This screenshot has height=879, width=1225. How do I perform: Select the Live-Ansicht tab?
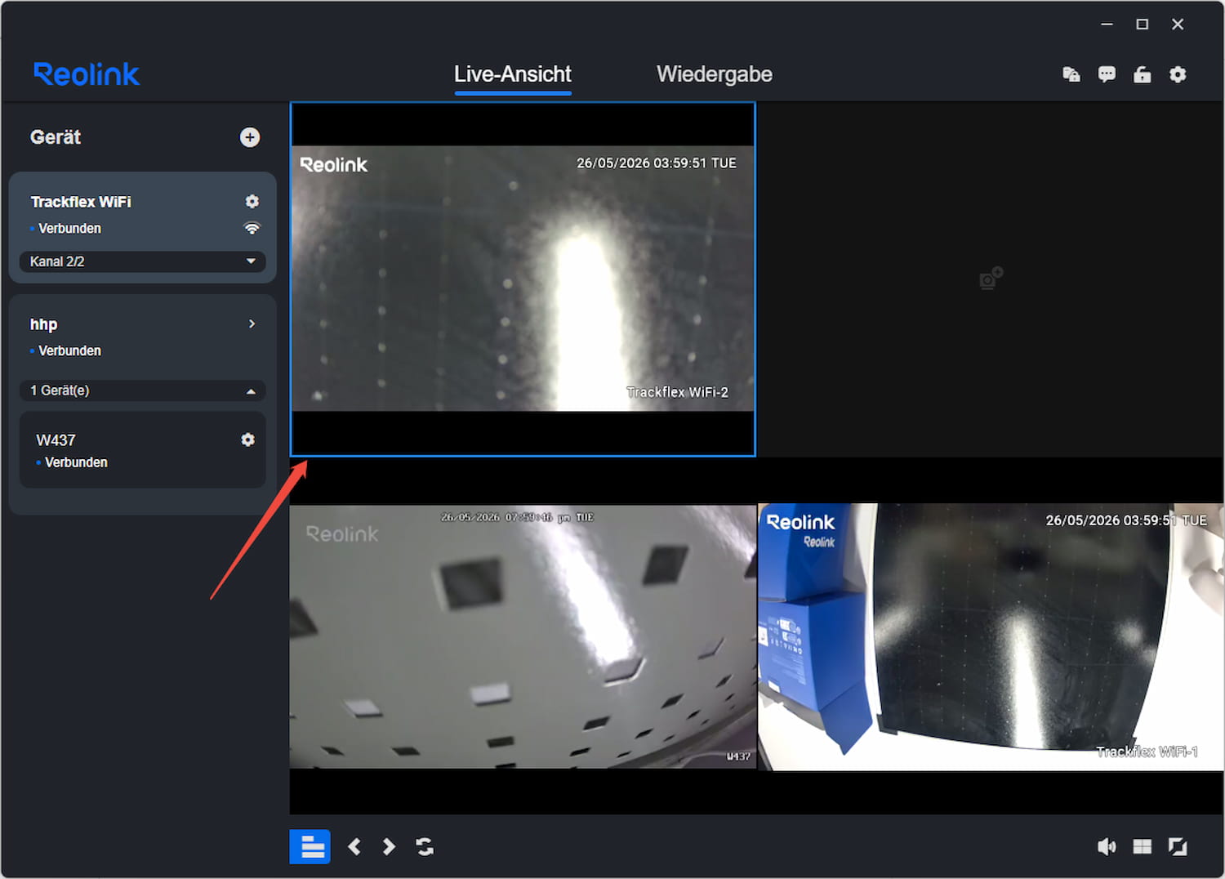pos(513,74)
